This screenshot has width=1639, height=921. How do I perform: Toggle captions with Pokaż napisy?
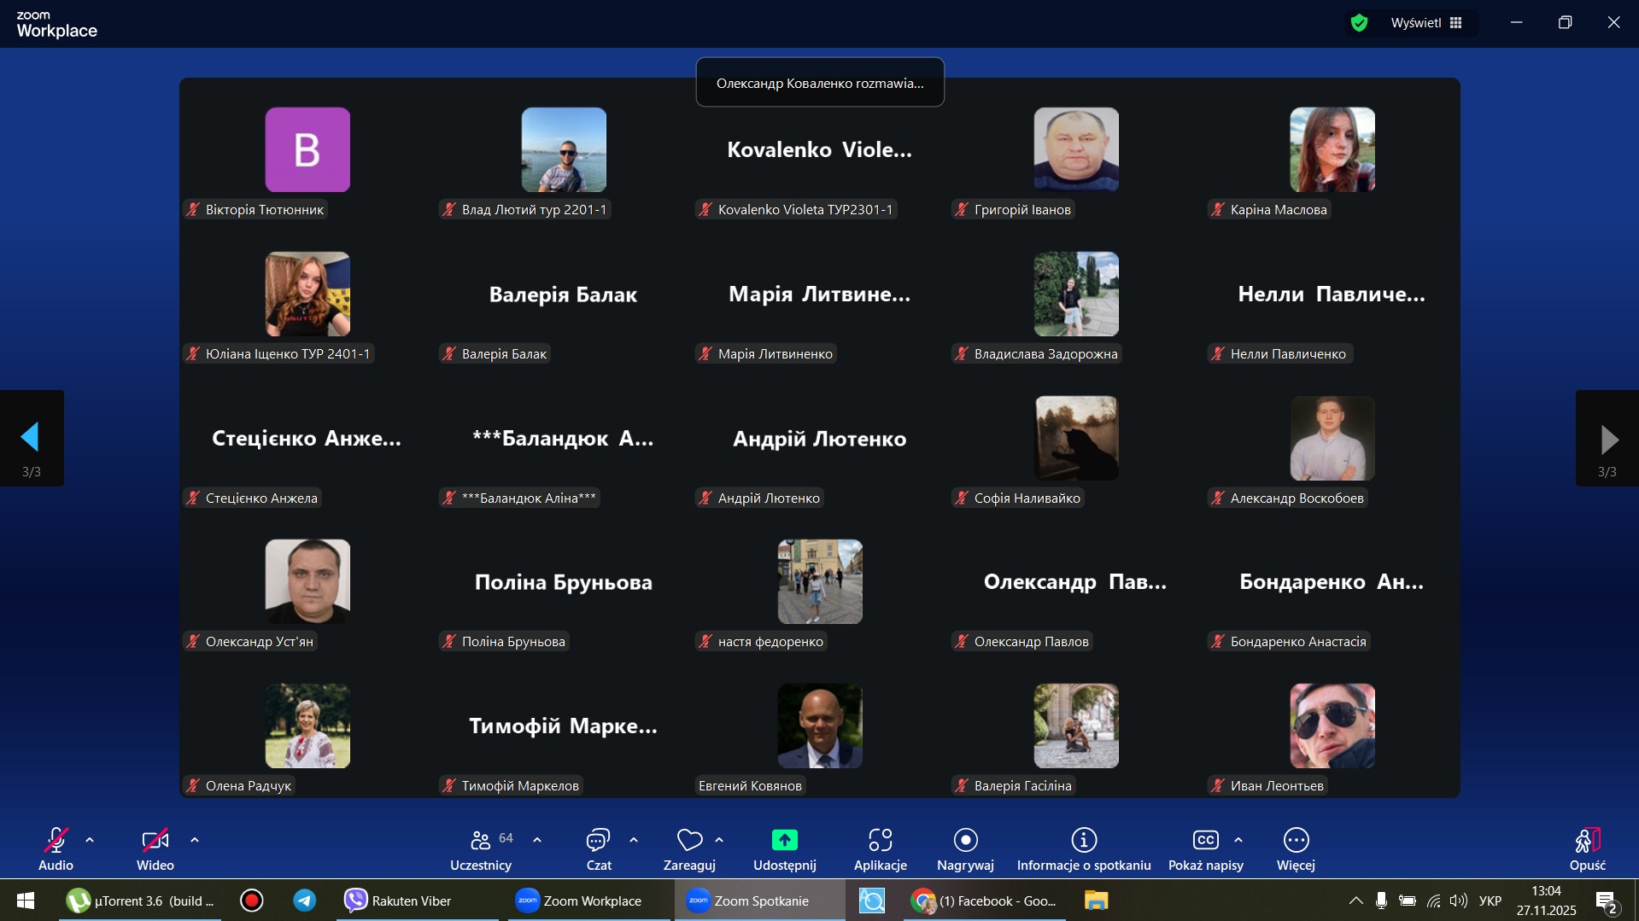1205,848
